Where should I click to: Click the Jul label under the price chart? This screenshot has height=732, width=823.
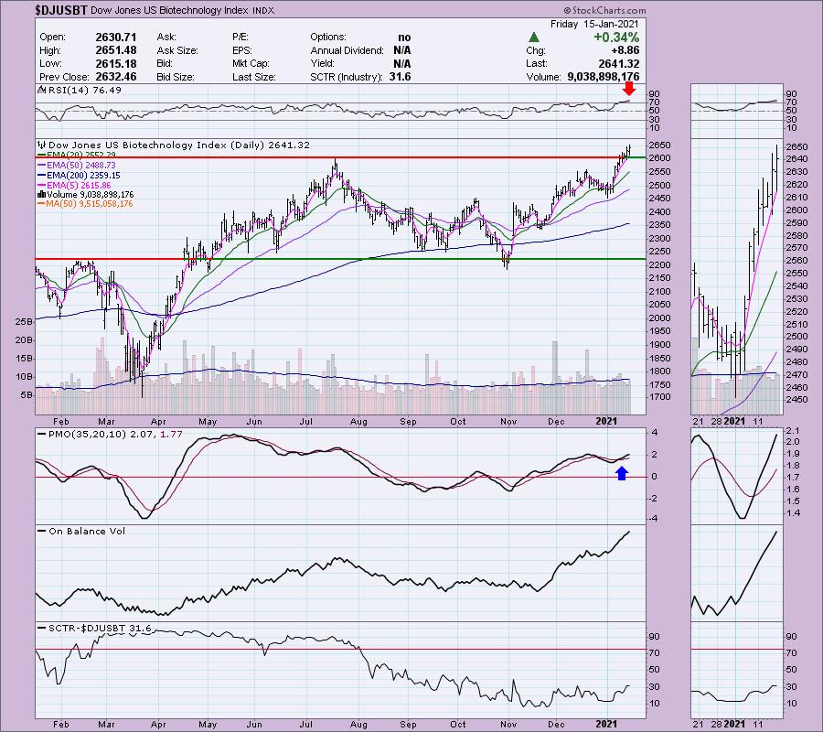(306, 421)
